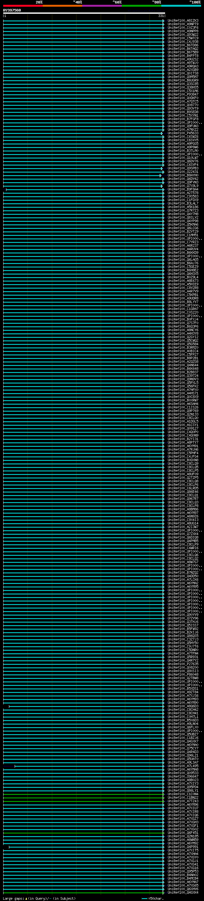Select the label UniRef100_C0H7L1
204x901 pixels.
click(183, 717)
